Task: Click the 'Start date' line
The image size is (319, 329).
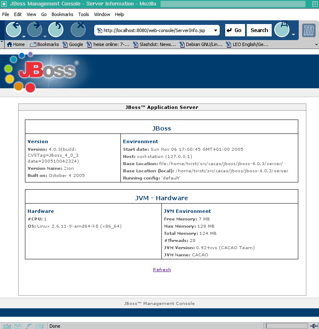Action: point(183,149)
